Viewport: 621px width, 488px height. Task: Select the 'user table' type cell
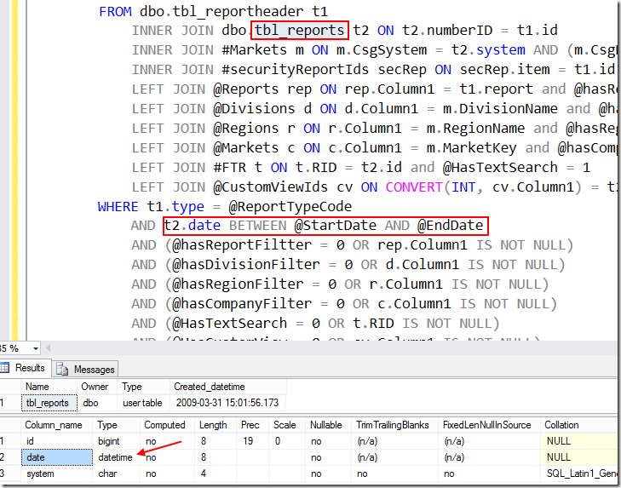pos(142,403)
